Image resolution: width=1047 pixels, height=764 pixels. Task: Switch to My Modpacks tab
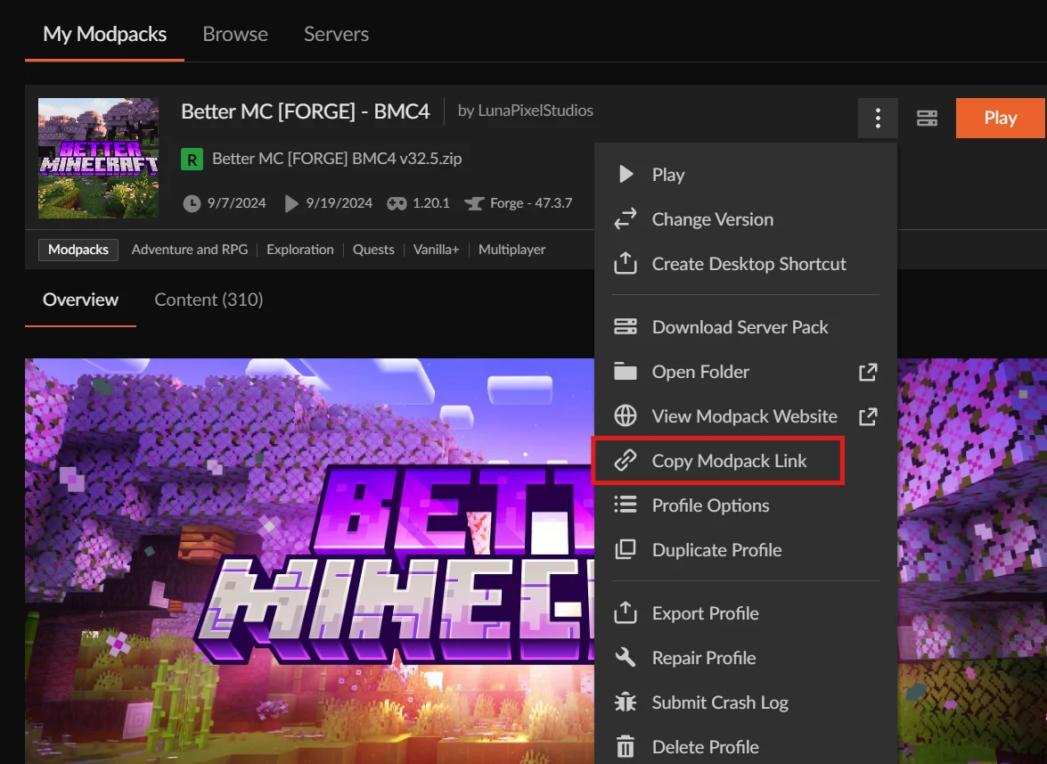pyautogui.click(x=105, y=34)
